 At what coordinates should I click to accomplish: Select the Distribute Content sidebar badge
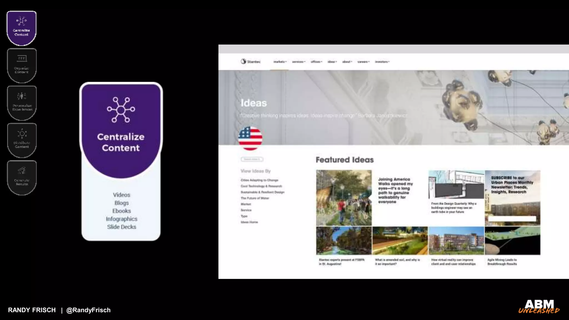tap(21, 140)
